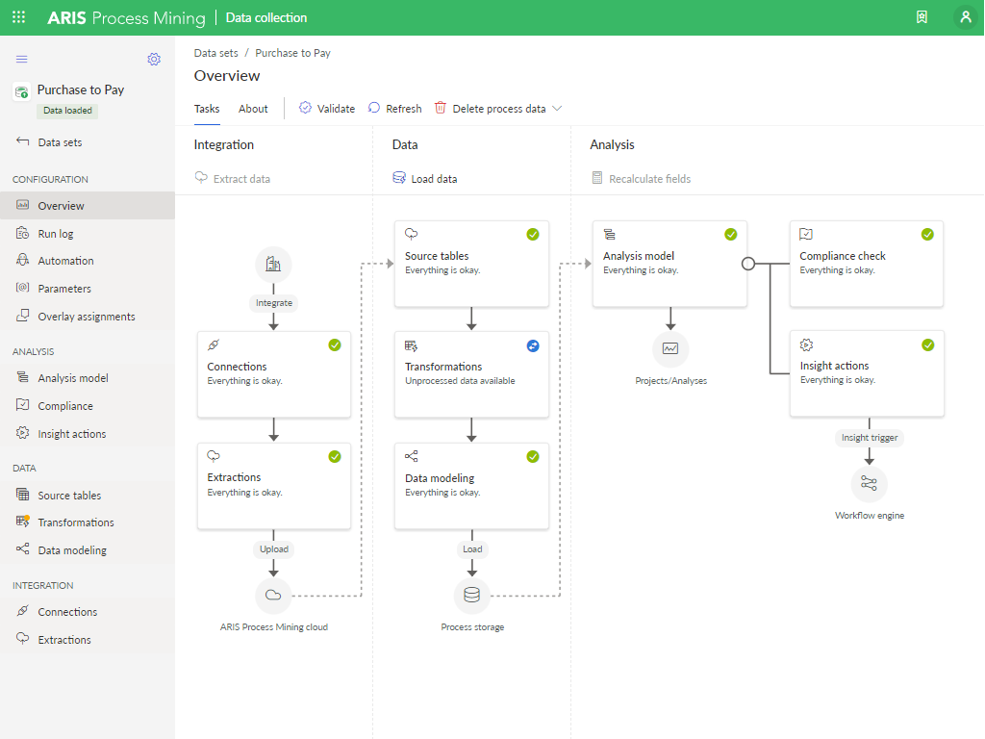Open the user profile icon

(x=966, y=17)
